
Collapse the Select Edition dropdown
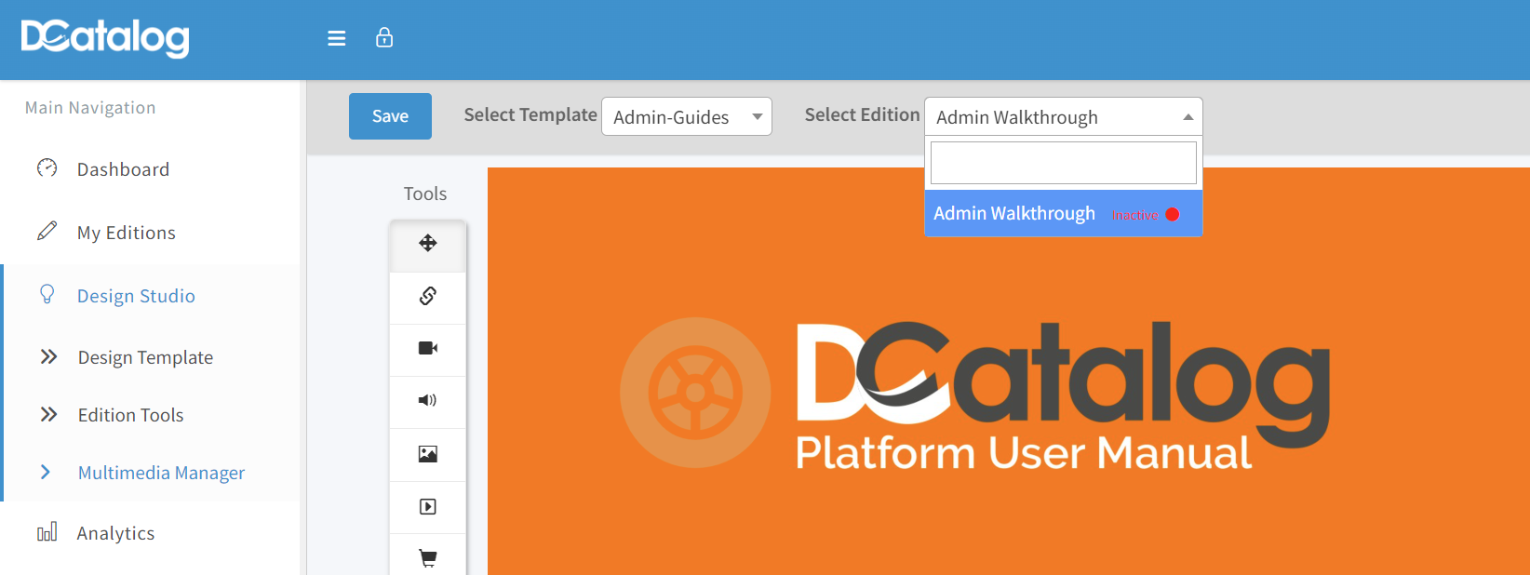point(1064,116)
